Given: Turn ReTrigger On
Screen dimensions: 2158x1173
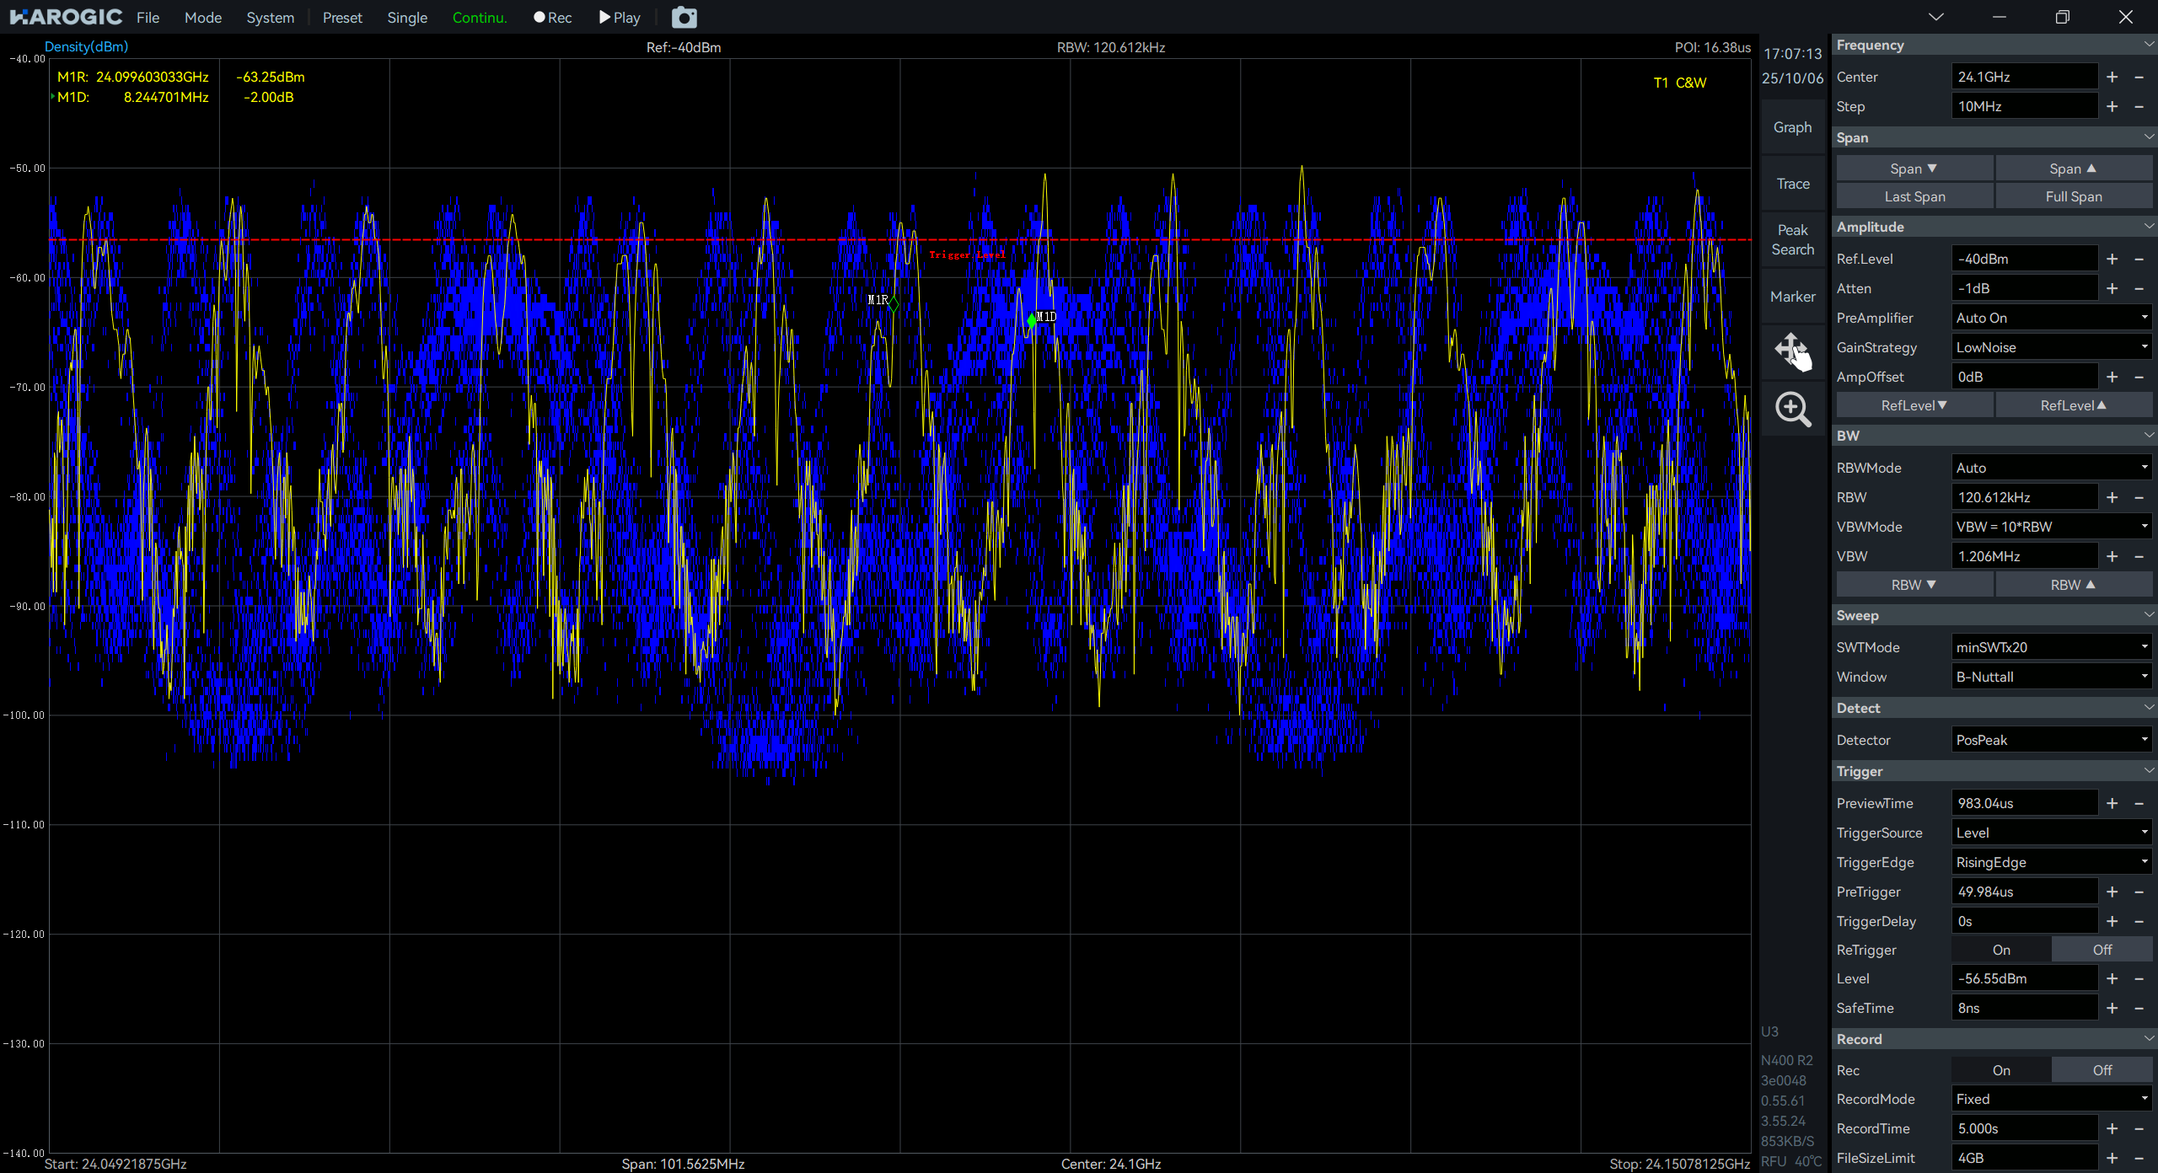Looking at the screenshot, I should click(x=2001, y=950).
